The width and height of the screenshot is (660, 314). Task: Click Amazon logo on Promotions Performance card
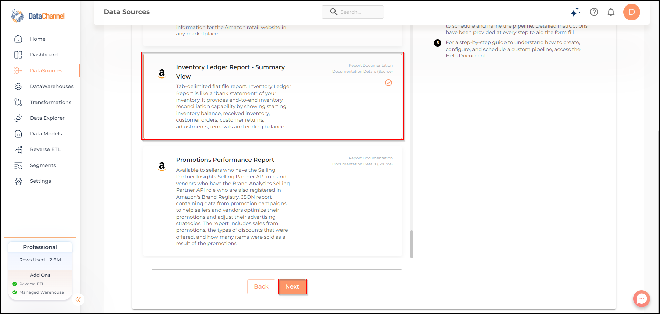tap(162, 166)
